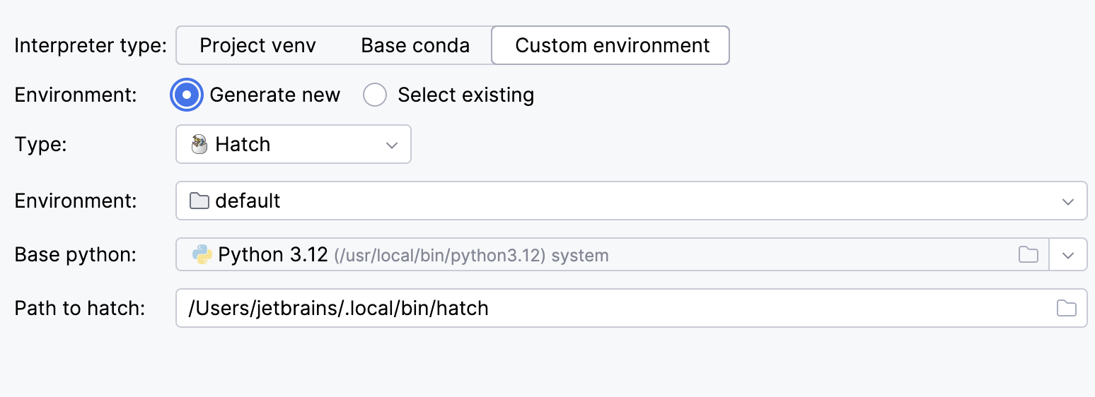The image size is (1095, 397).
Task: Click the Python logo in Base python field
Action: coord(202,254)
